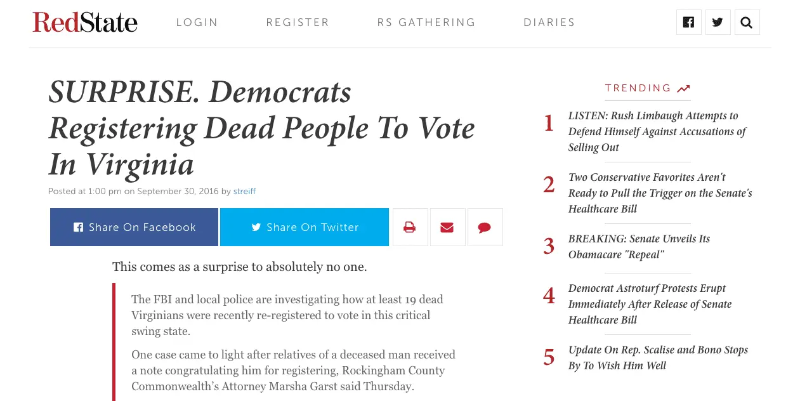Image resolution: width=800 pixels, height=401 pixels.
Task: Open author streiff's profile link
Action: pyautogui.click(x=244, y=192)
